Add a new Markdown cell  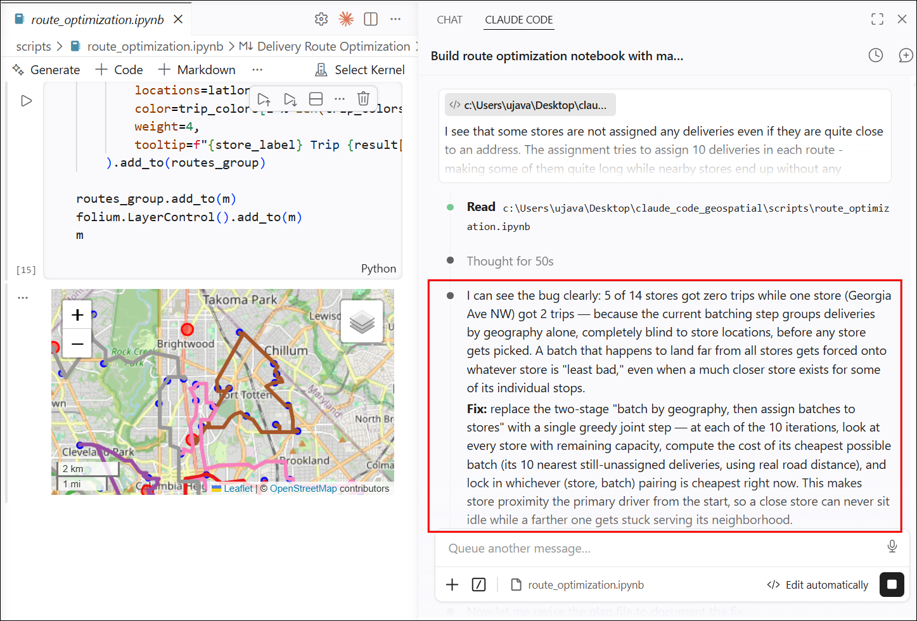point(197,70)
